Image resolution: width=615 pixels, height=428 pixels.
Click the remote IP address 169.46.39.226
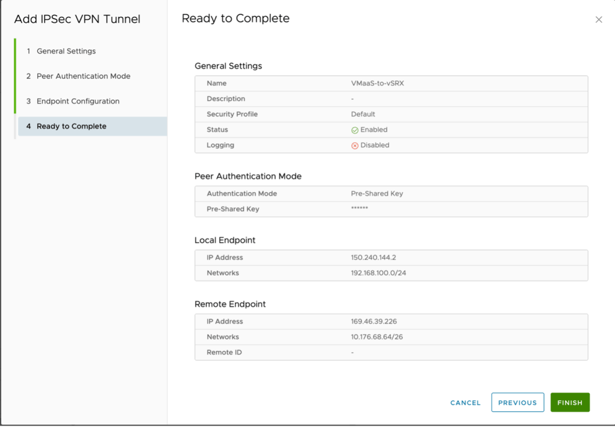(x=374, y=322)
